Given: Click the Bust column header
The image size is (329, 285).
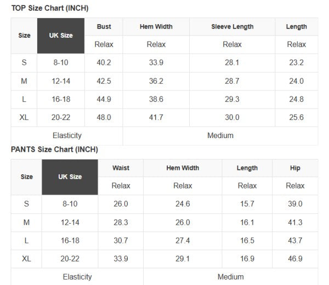Looking at the screenshot, I should click(104, 27).
